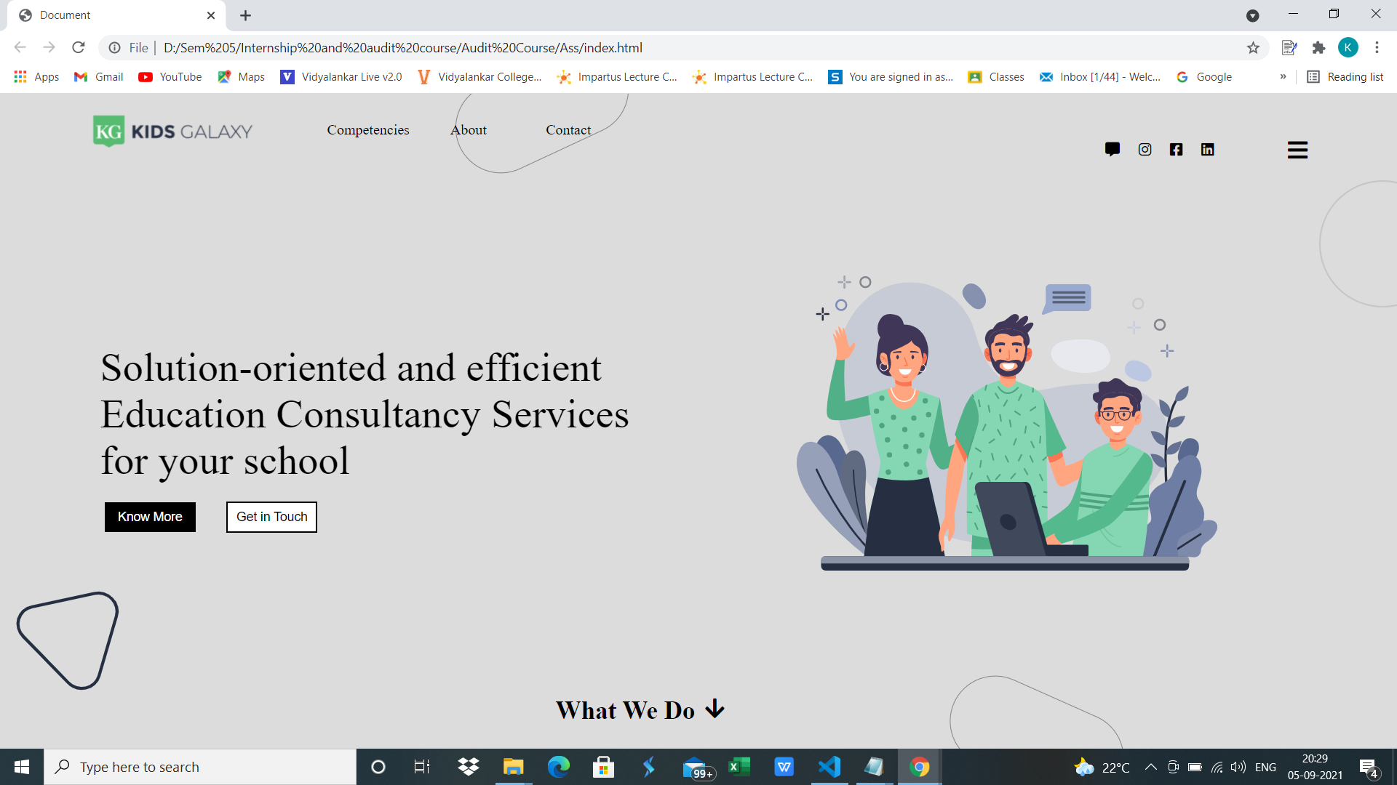Open the LinkedIn icon in the header
Viewport: 1397px width, 785px height.
point(1208,150)
